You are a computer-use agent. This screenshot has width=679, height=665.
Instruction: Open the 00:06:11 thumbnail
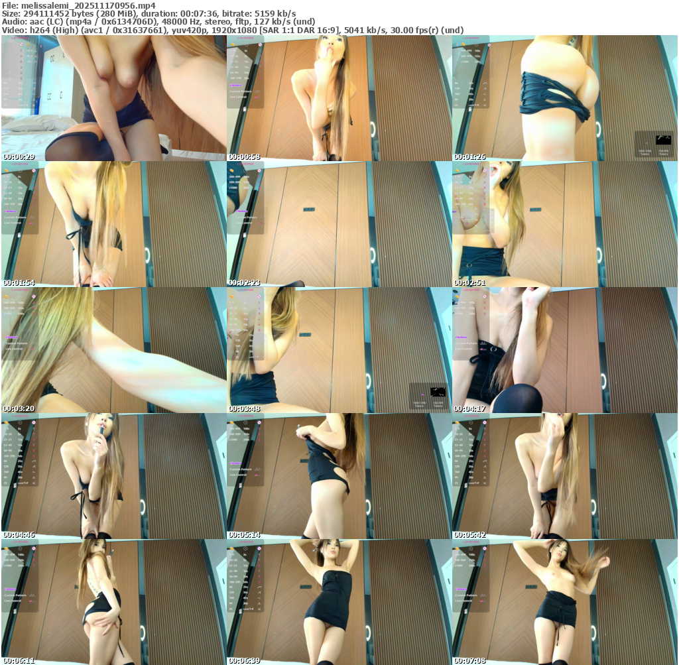tap(113, 602)
